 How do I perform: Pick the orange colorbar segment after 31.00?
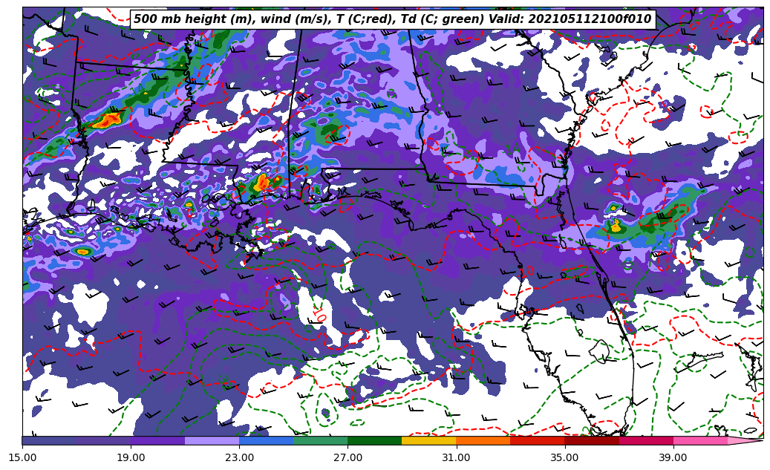[x=483, y=441]
